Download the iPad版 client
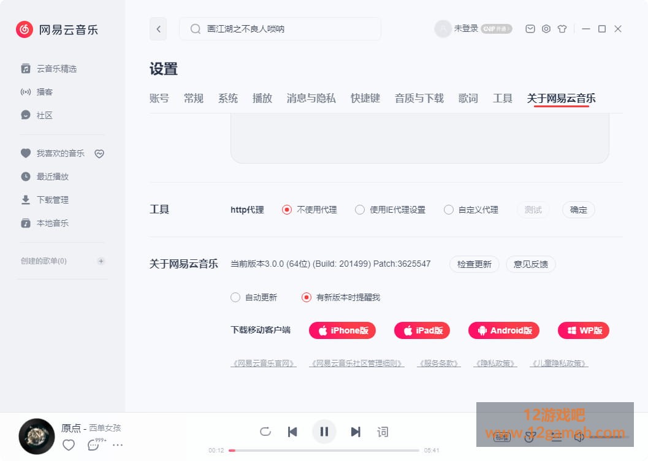 (x=422, y=330)
